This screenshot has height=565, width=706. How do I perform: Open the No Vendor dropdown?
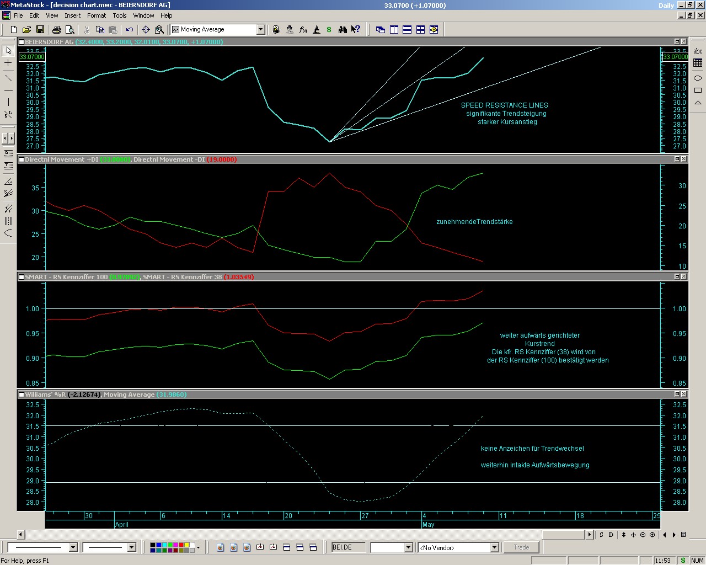494,548
